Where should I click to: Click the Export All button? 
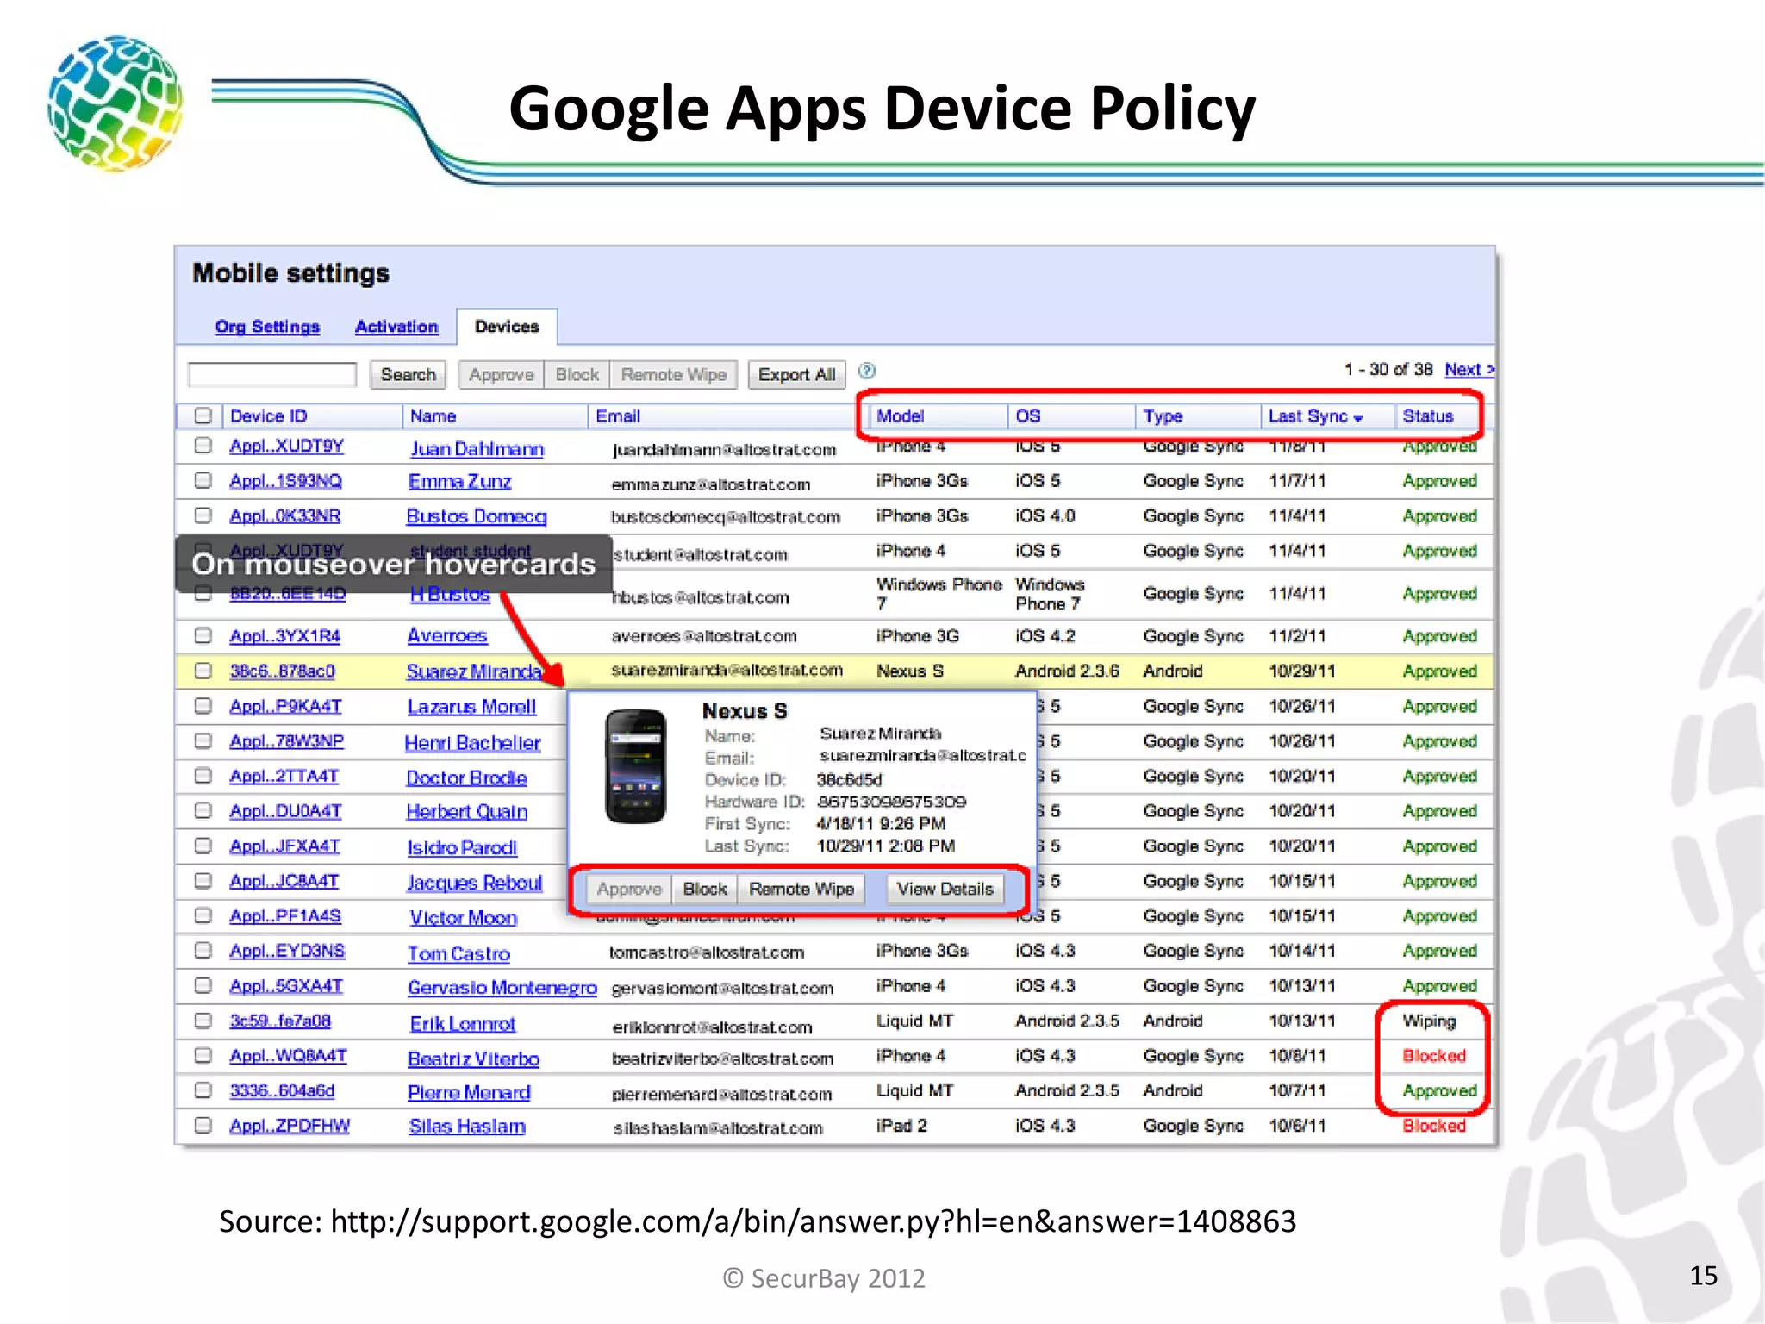point(796,375)
